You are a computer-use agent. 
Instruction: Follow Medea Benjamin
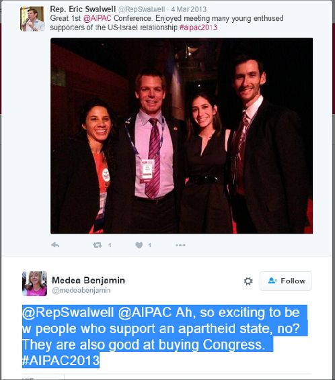click(x=285, y=281)
